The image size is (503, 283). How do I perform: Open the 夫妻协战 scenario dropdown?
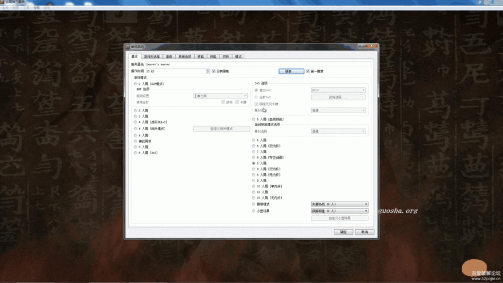(339, 204)
